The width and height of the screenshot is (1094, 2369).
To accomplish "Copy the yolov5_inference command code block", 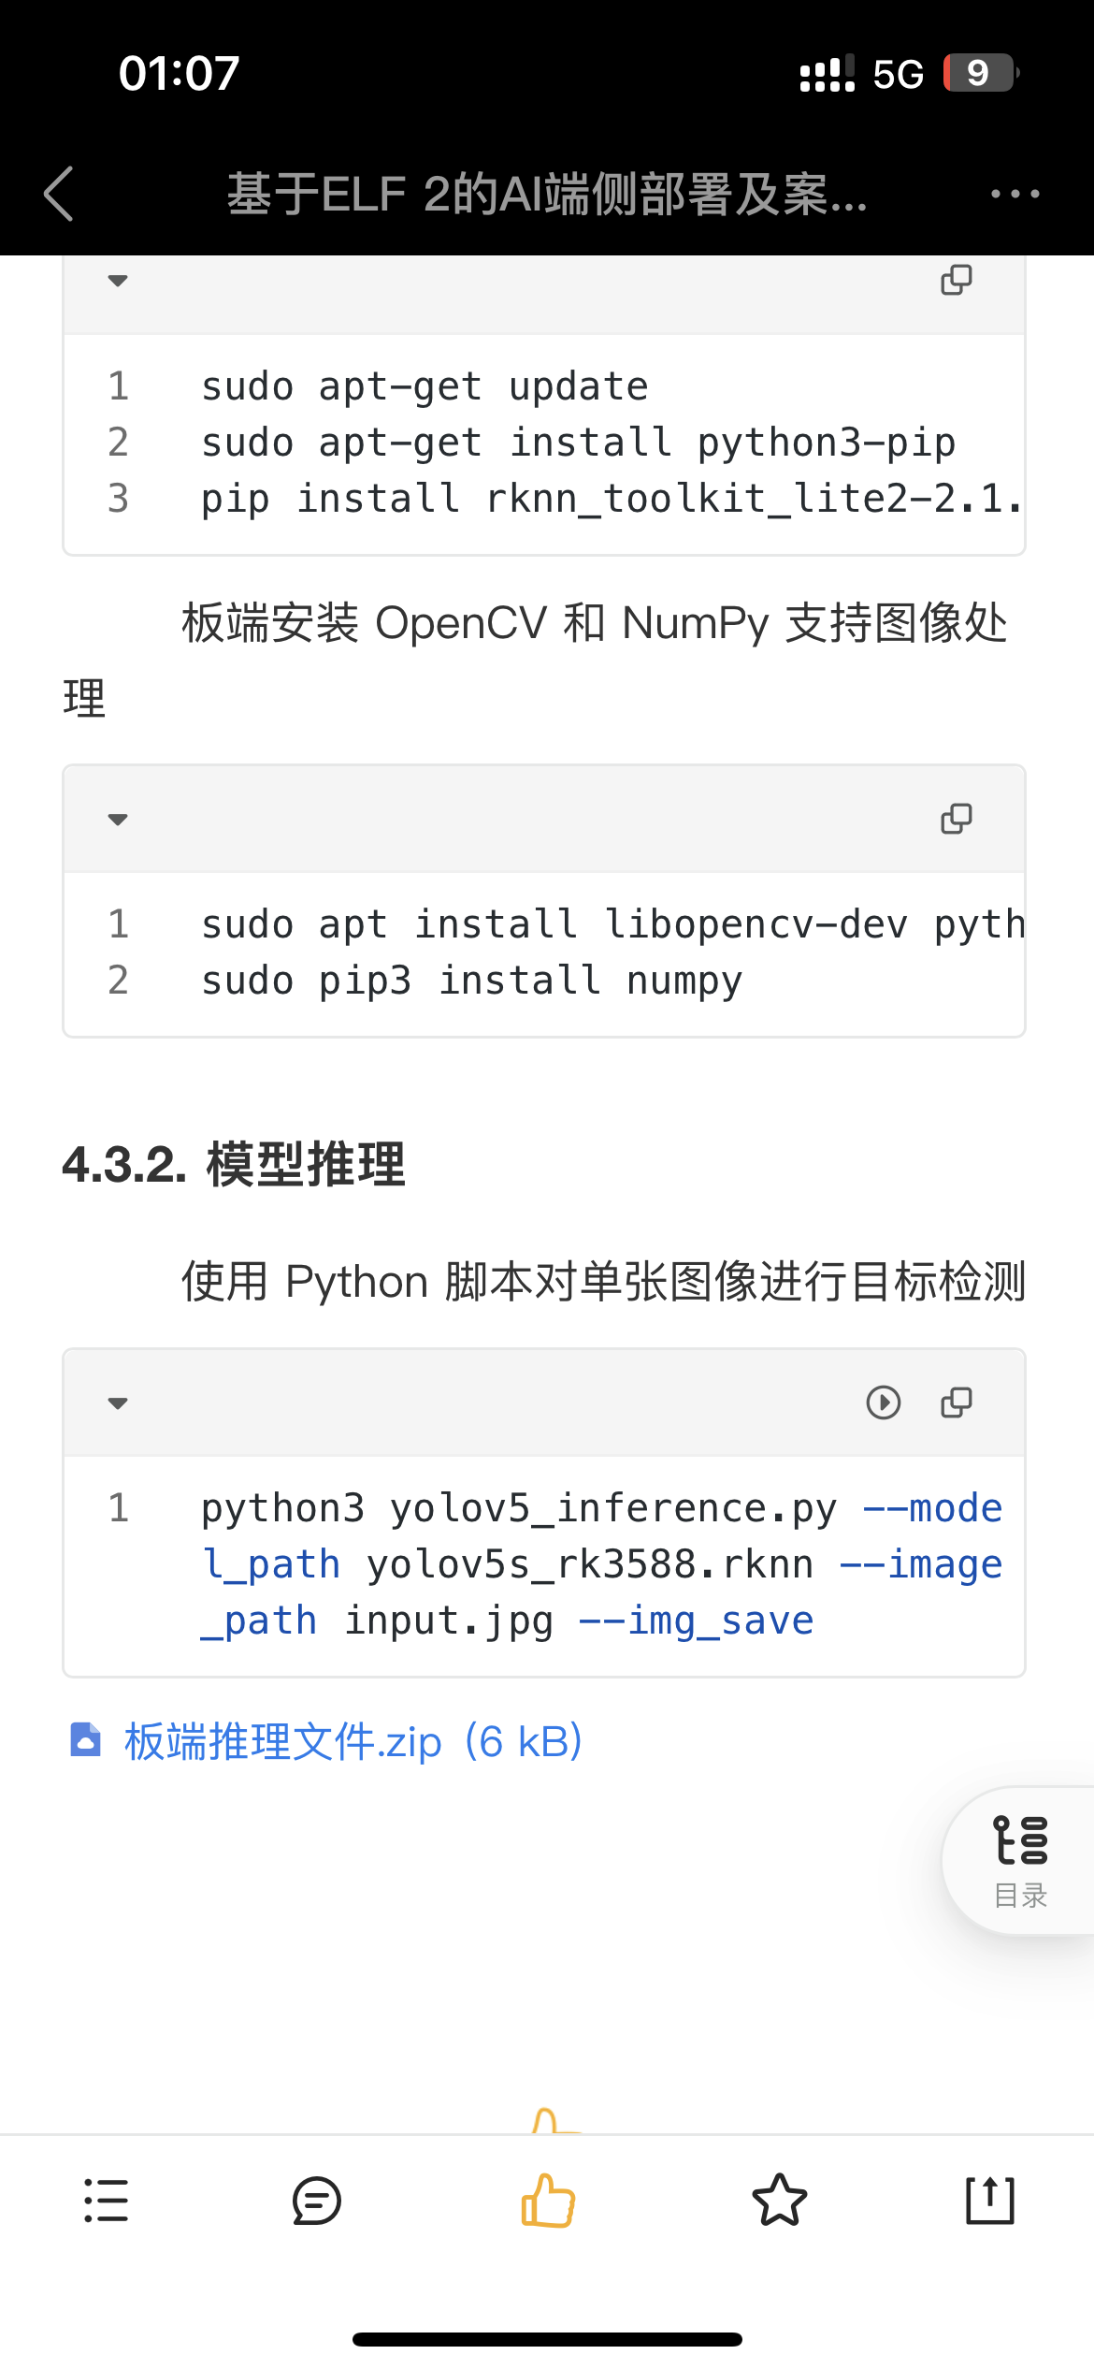I will pos(956,1403).
